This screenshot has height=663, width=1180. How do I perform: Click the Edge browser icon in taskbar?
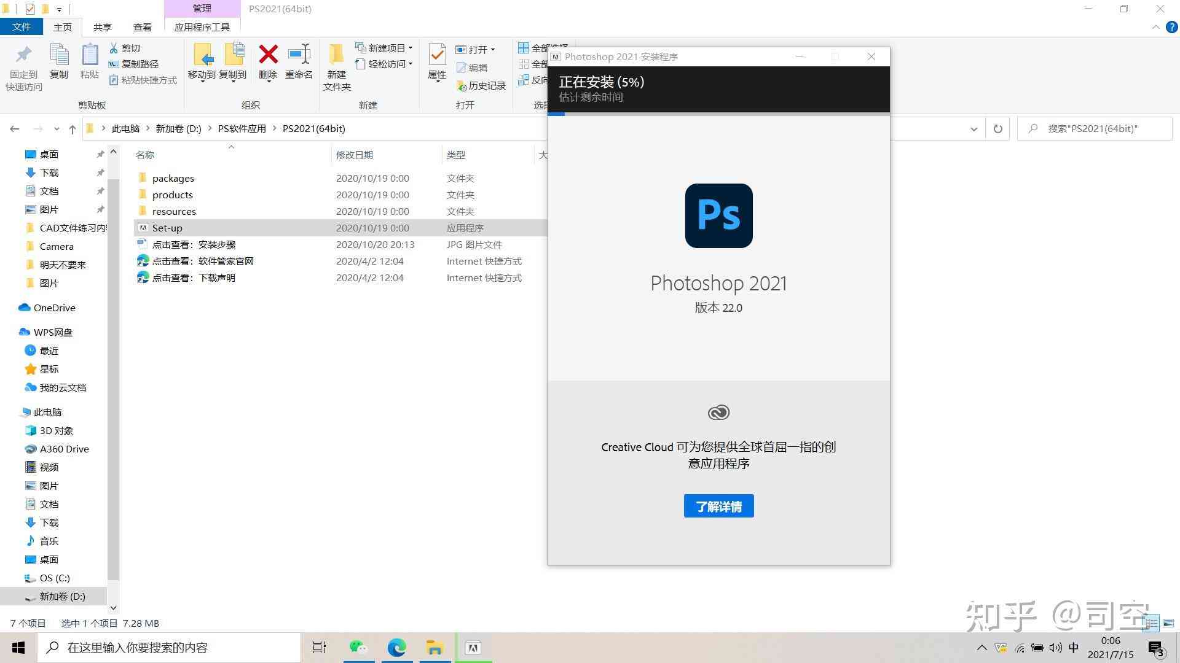(397, 647)
